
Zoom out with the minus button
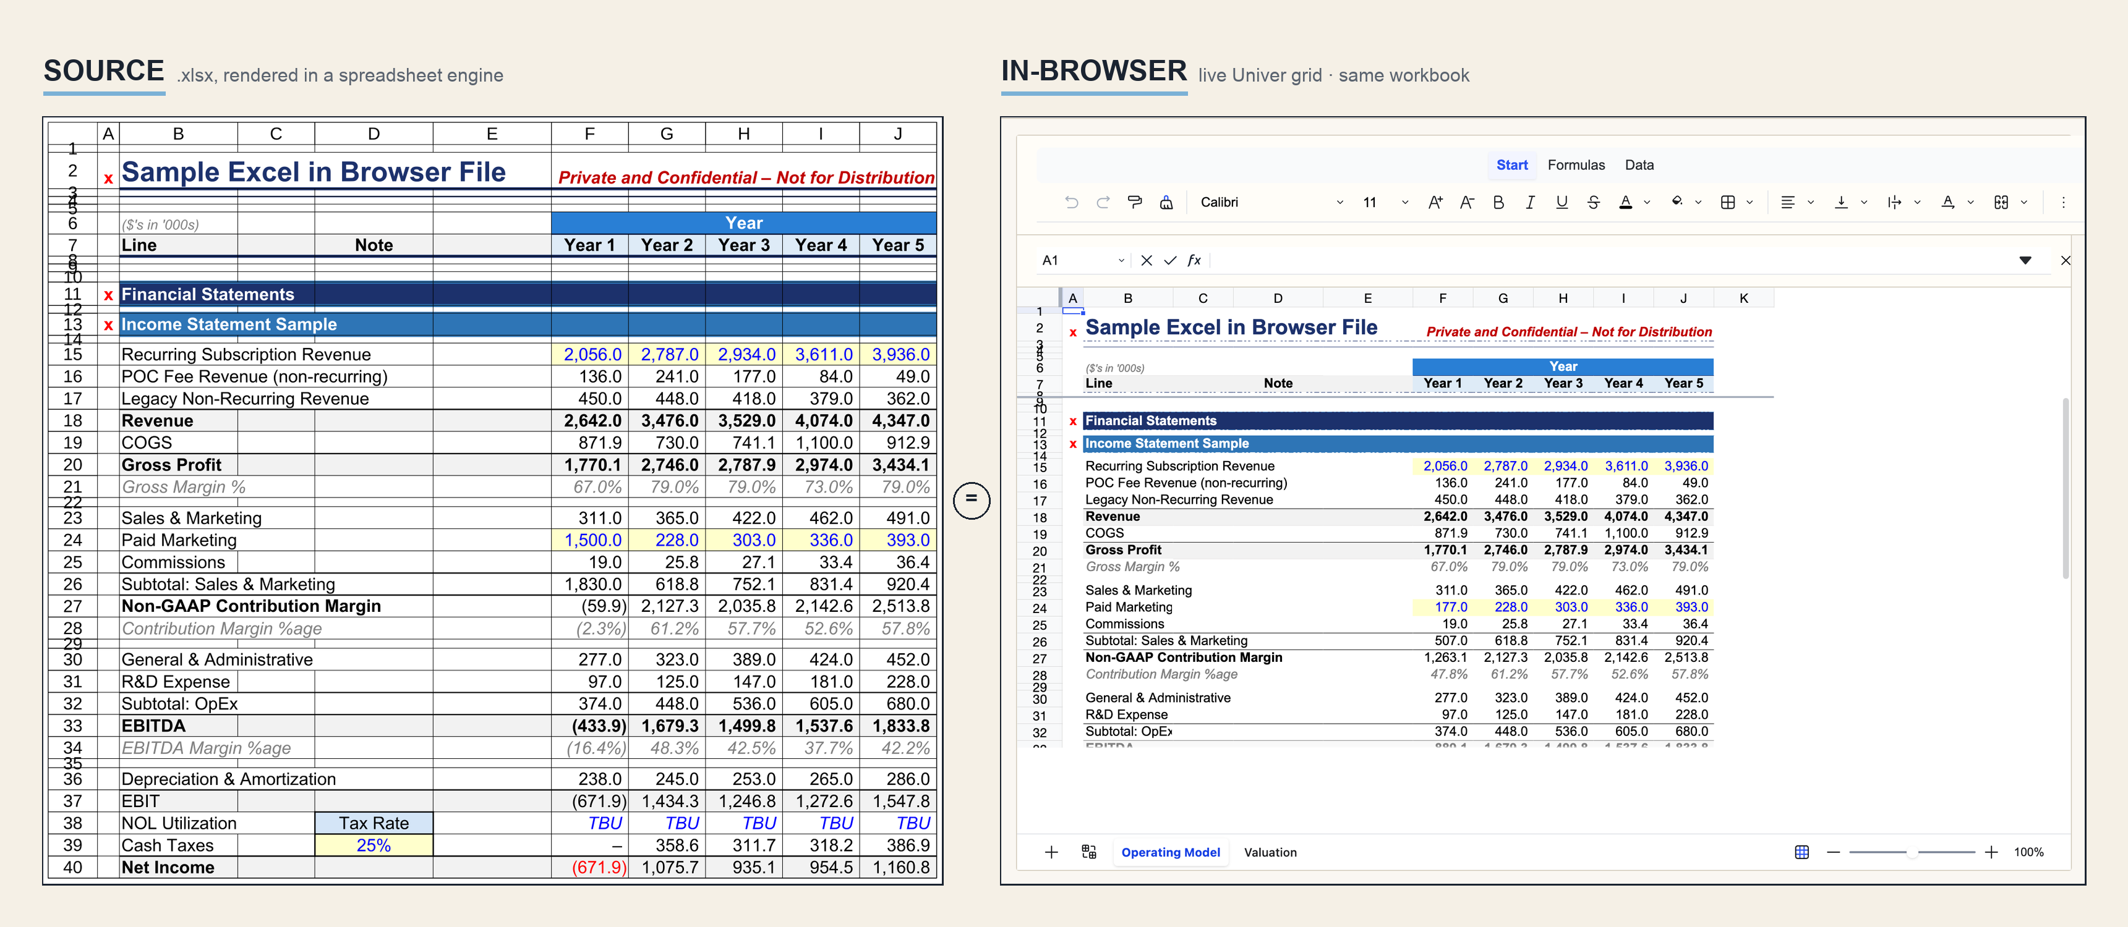(x=1833, y=852)
